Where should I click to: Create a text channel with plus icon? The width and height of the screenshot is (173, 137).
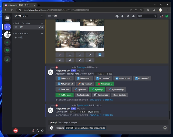pyautogui.click(x=42, y=23)
